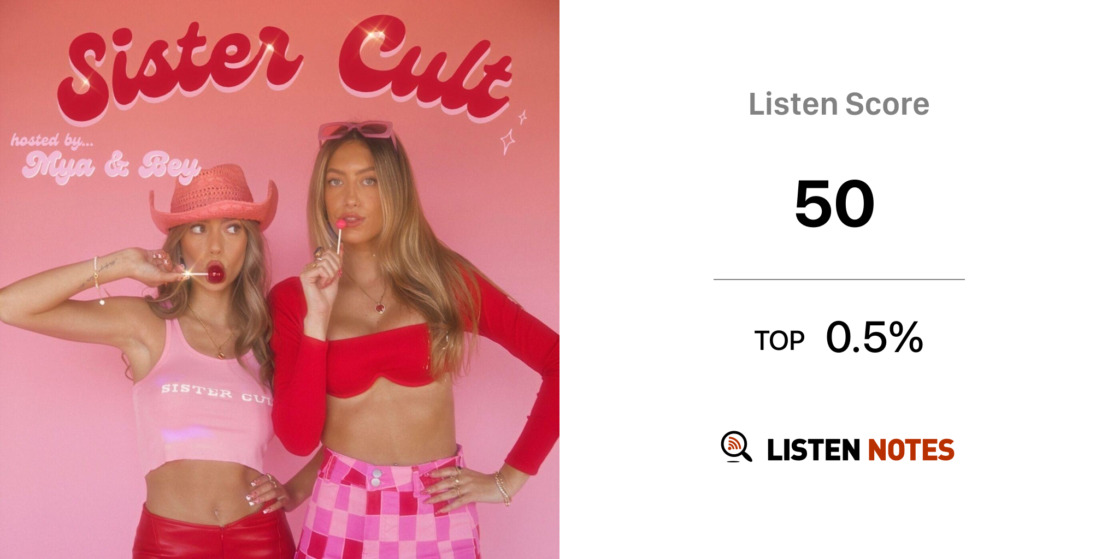Screen dimensions: 1119x559
Task: Click the red heart pendant necklace
Action: tap(380, 307)
